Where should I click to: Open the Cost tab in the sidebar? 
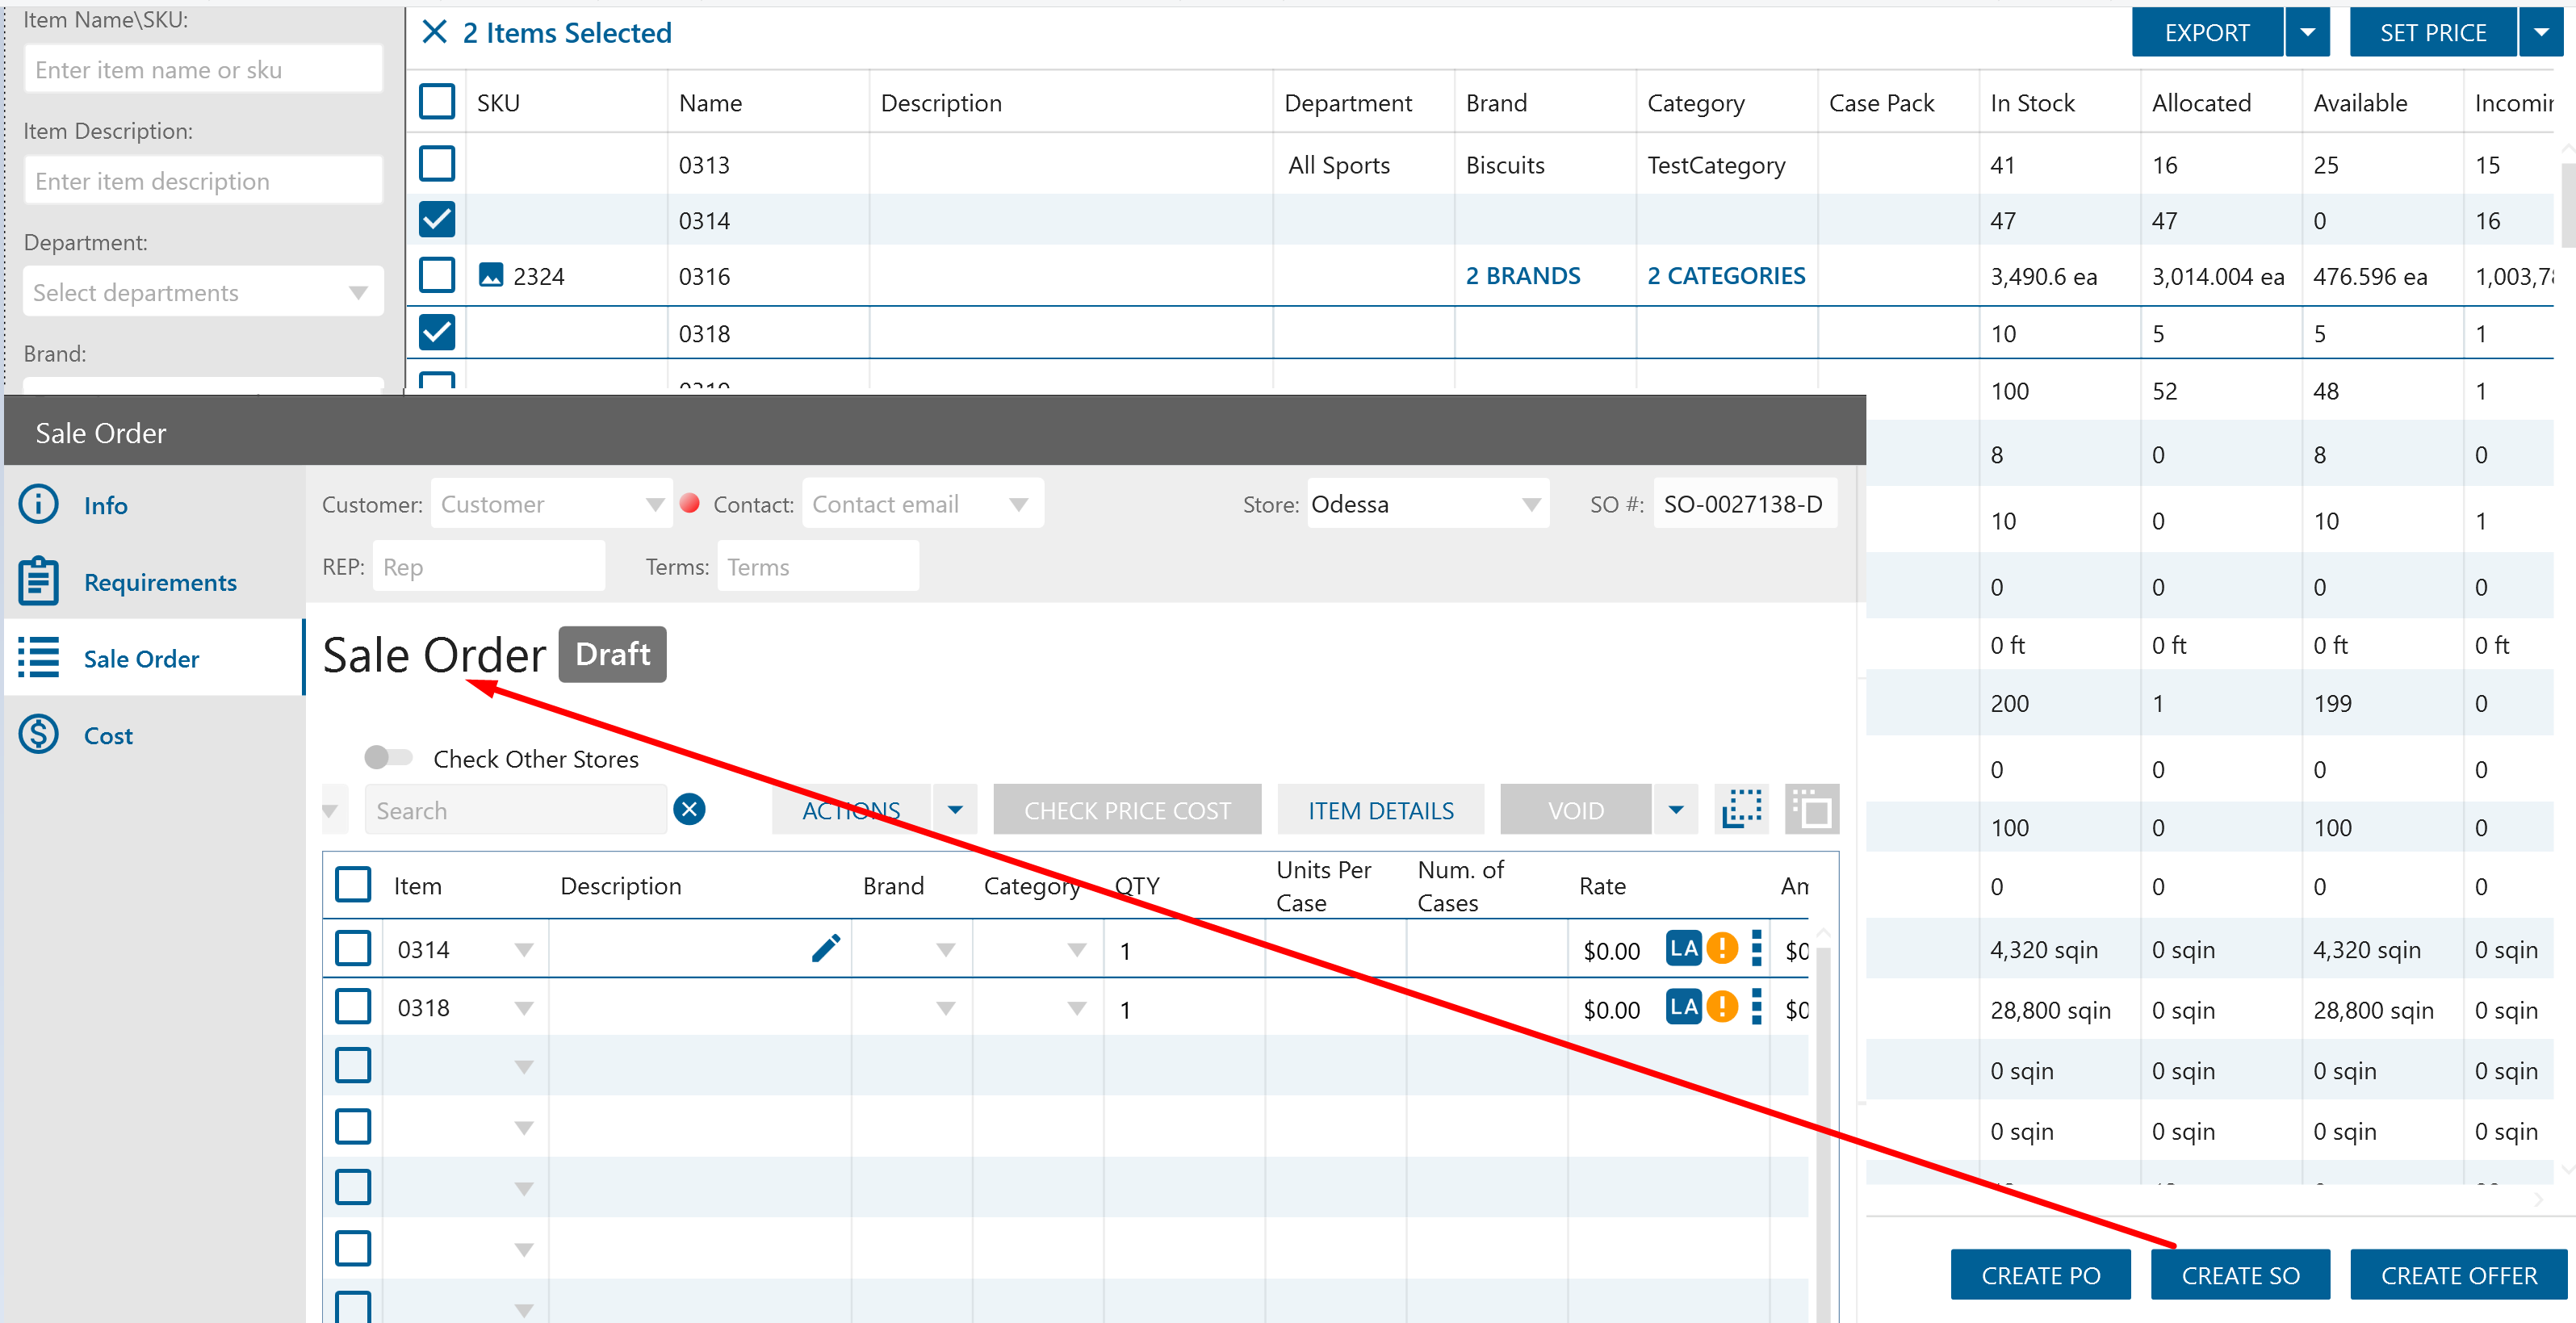click(108, 736)
